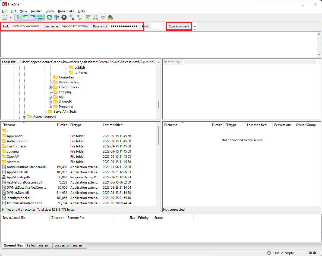Open the Transfer menu
The width and height of the screenshot is (322, 256).
(x=36, y=11)
